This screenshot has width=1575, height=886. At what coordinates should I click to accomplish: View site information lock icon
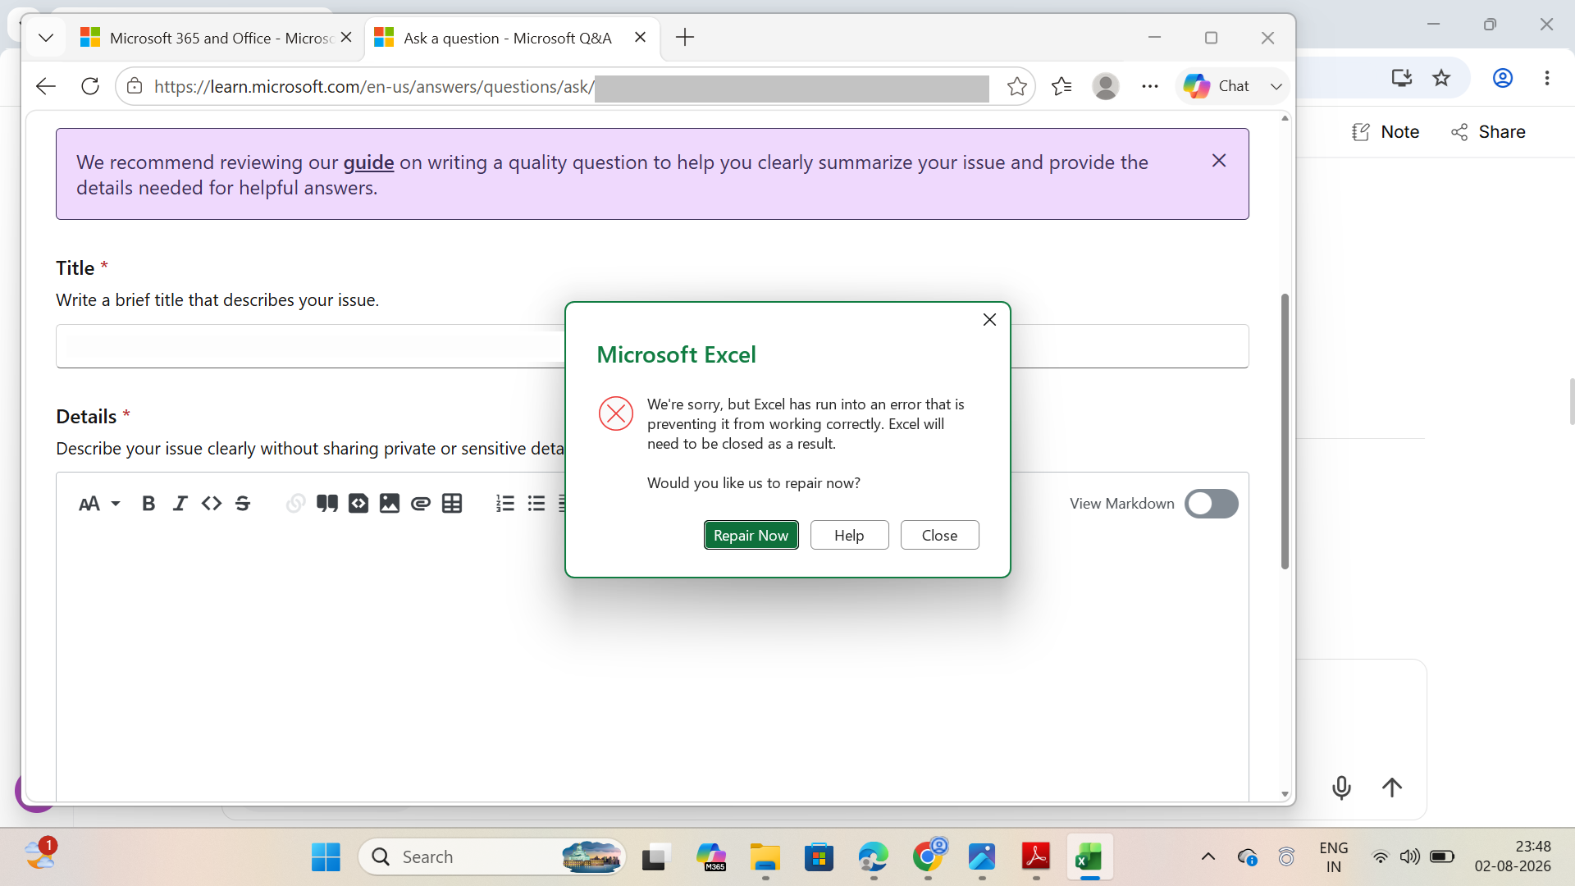point(135,86)
